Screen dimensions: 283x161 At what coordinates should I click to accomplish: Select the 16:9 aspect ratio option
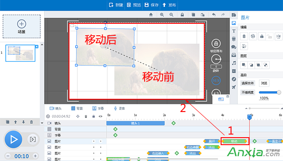(x=216, y=80)
